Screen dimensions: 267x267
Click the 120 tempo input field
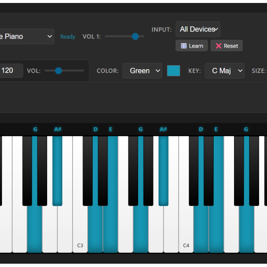(10, 71)
